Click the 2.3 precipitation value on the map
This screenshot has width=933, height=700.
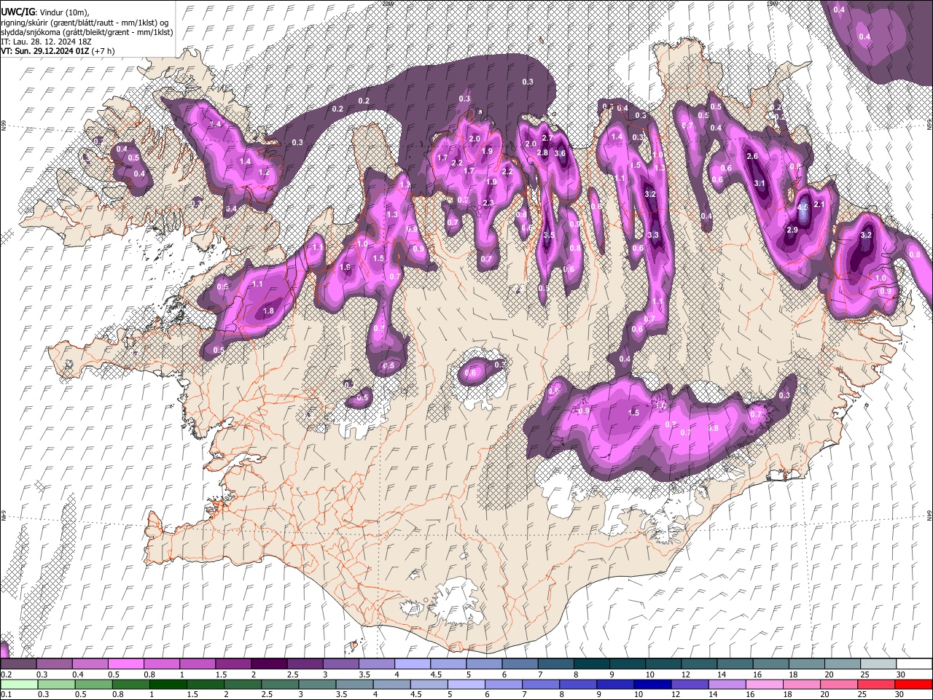click(488, 203)
